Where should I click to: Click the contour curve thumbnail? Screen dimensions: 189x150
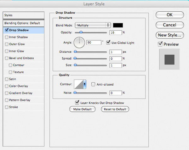[x=79, y=84]
